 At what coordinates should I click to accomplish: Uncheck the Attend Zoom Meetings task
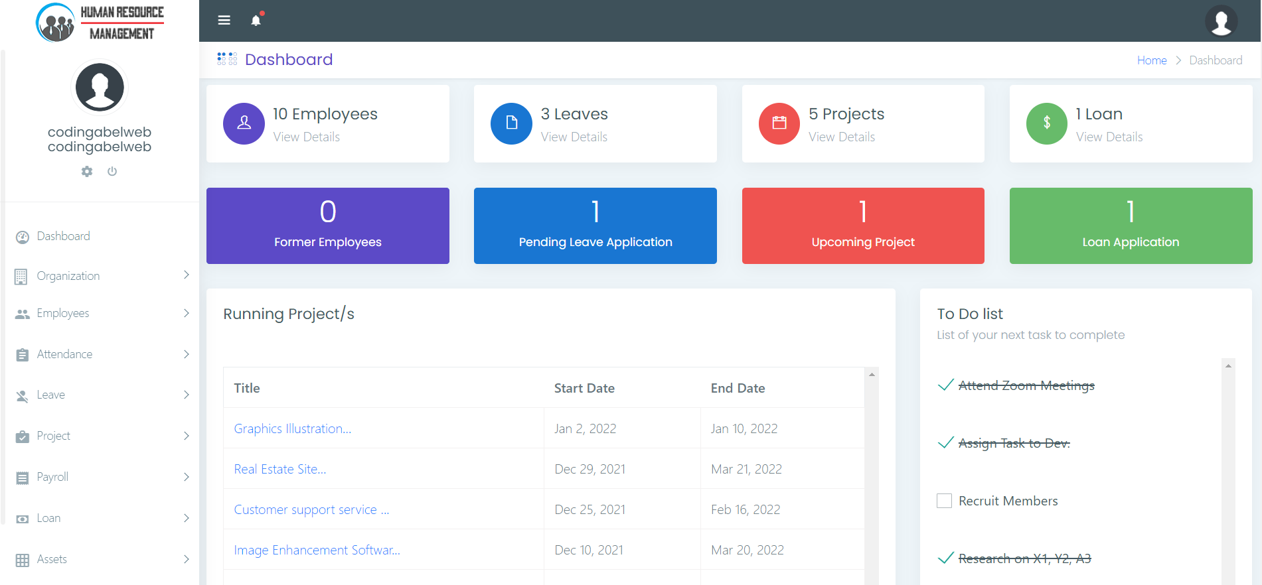(945, 385)
